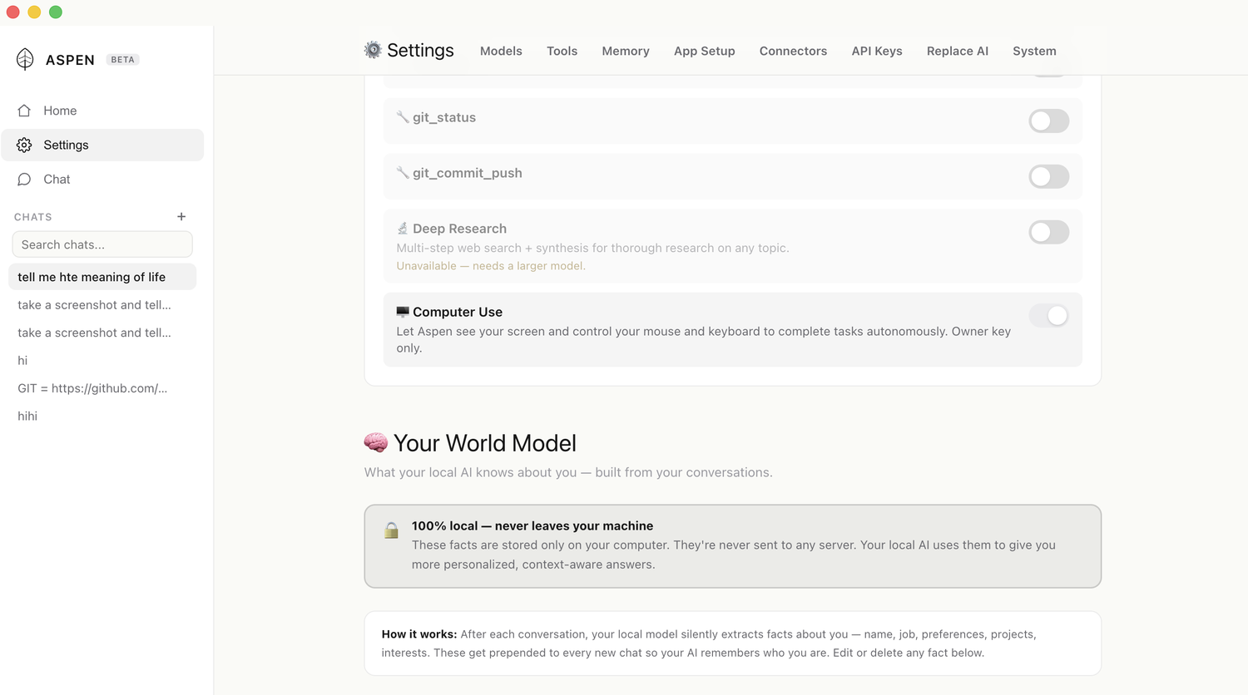Click the lock icon in local privacy notice
The width and height of the screenshot is (1248, 695).
[391, 530]
